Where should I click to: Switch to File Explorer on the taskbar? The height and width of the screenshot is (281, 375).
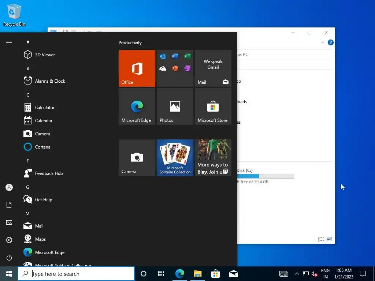(197, 274)
